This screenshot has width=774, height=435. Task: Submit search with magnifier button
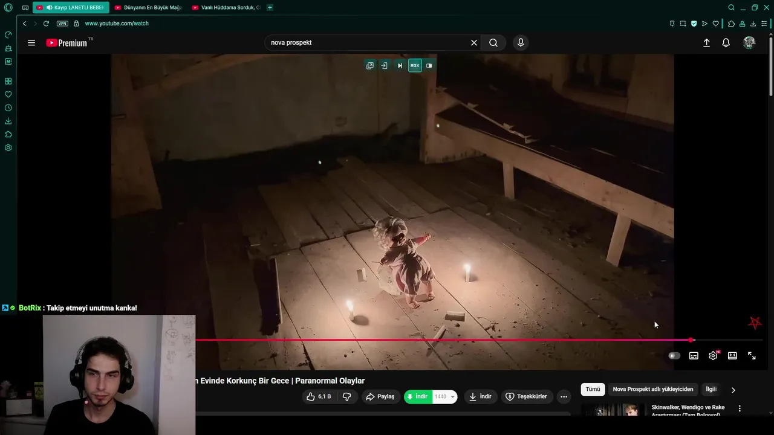[493, 43]
